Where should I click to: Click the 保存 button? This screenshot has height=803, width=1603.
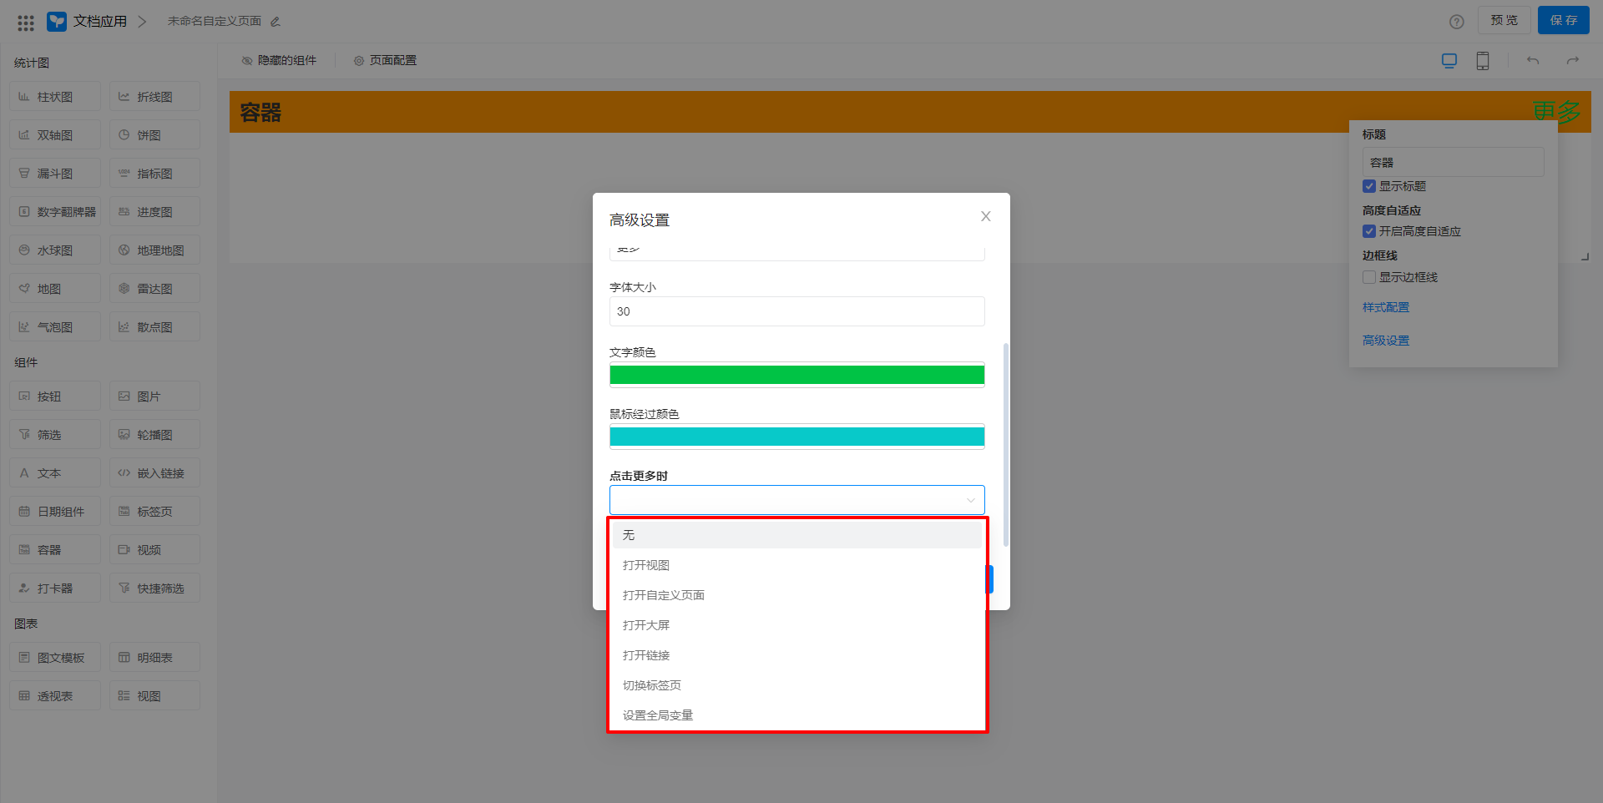(x=1563, y=21)
